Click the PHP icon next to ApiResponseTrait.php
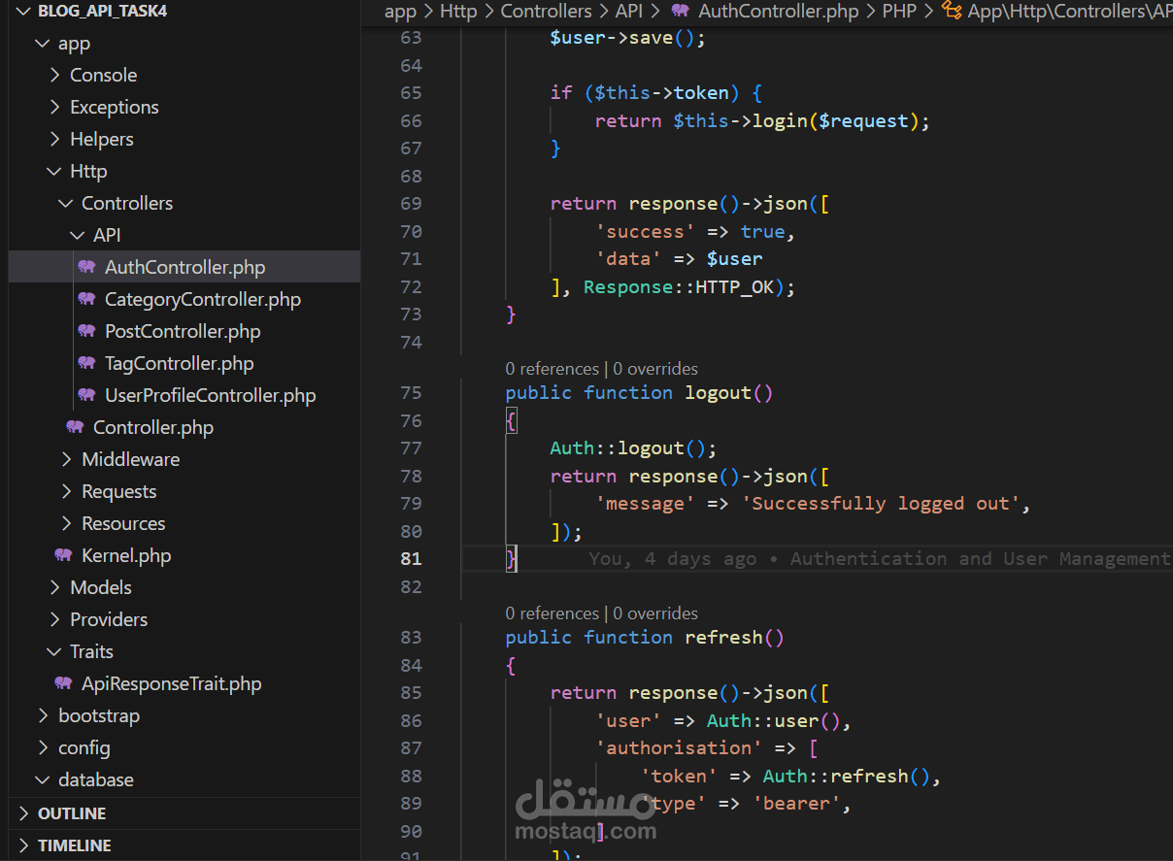1173x861 pixels. pyautogui.click(x=63, y=683)
